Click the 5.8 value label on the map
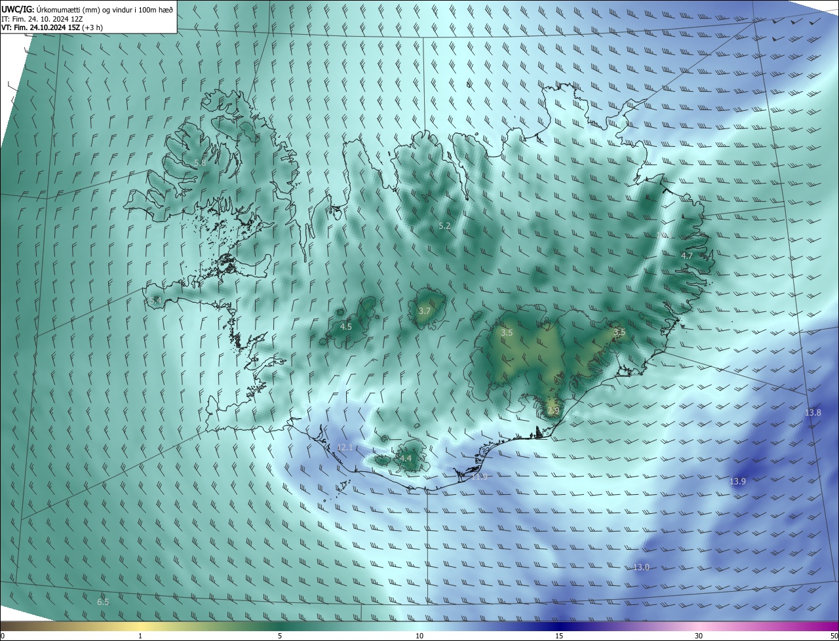Screen dimensions: 839x641 [200, 163]
